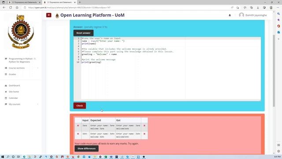View site information lock icon
282x159 pixels.
pos(25,8)
